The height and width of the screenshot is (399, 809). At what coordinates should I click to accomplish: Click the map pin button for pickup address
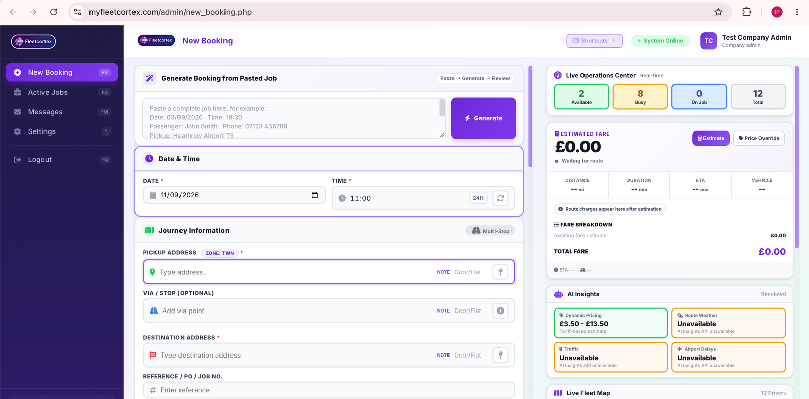[500, 272]
